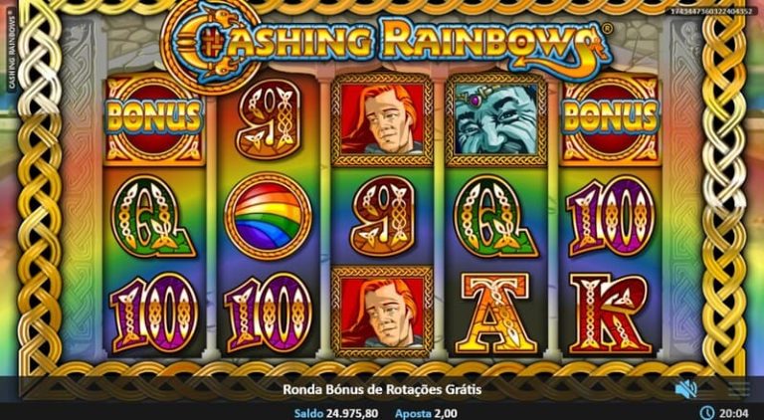Select the BONUS symbol on the fifth reel
This screenshot has width=764, height=420.
click(x=611, y=118)
